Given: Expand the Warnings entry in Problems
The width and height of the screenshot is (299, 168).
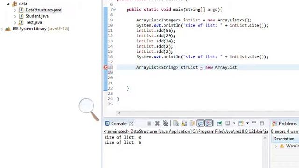Looking at the screenshot, I should click(276, 146).
